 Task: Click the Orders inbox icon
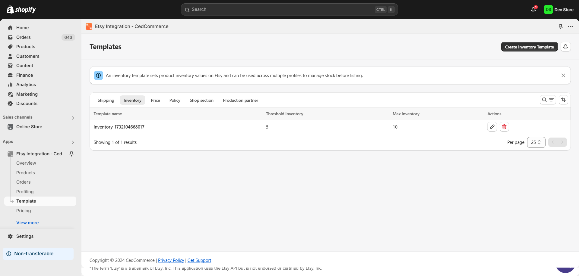10,37
